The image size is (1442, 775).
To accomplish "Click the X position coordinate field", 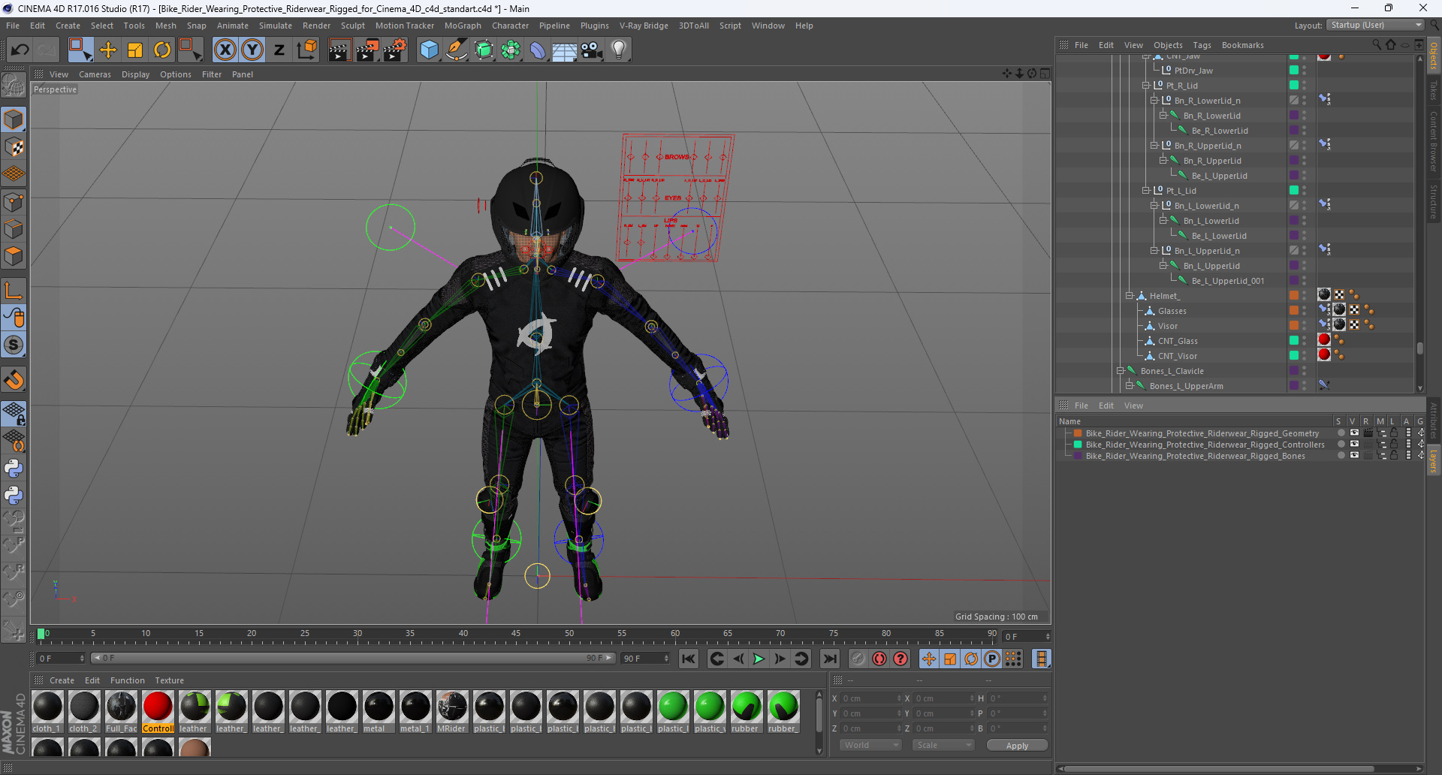I will [x=870, y=698].
